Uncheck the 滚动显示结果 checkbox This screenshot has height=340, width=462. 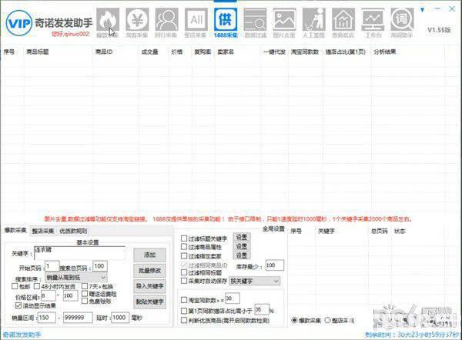click(x=18, y=305)
